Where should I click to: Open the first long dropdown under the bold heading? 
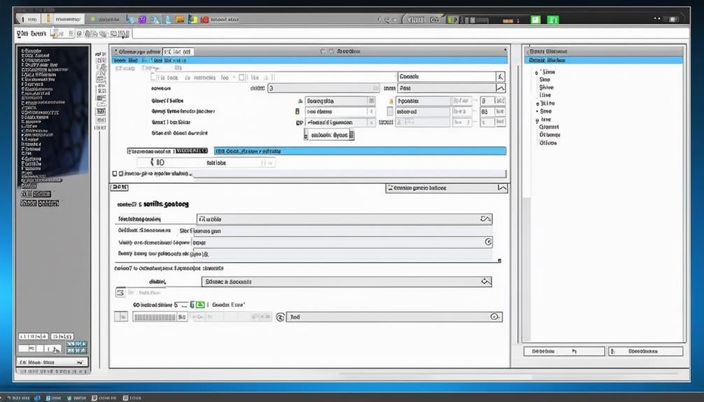pyautogui.click(x=344, y=219)
